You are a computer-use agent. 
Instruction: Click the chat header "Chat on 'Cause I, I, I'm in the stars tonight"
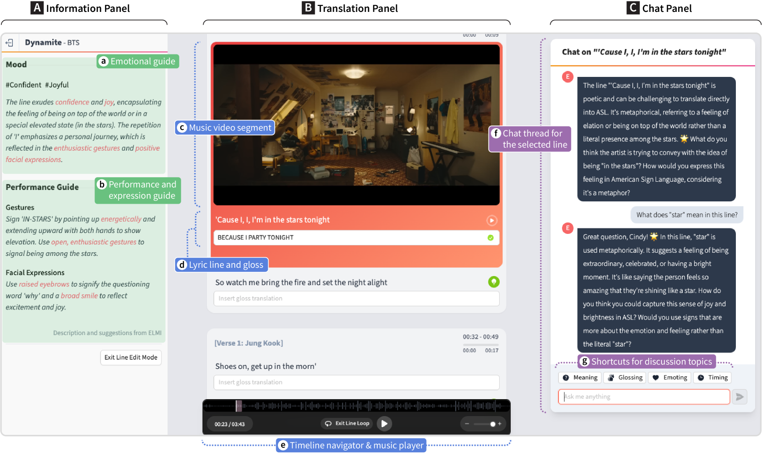pyautogui.click(x=644, y=52)
